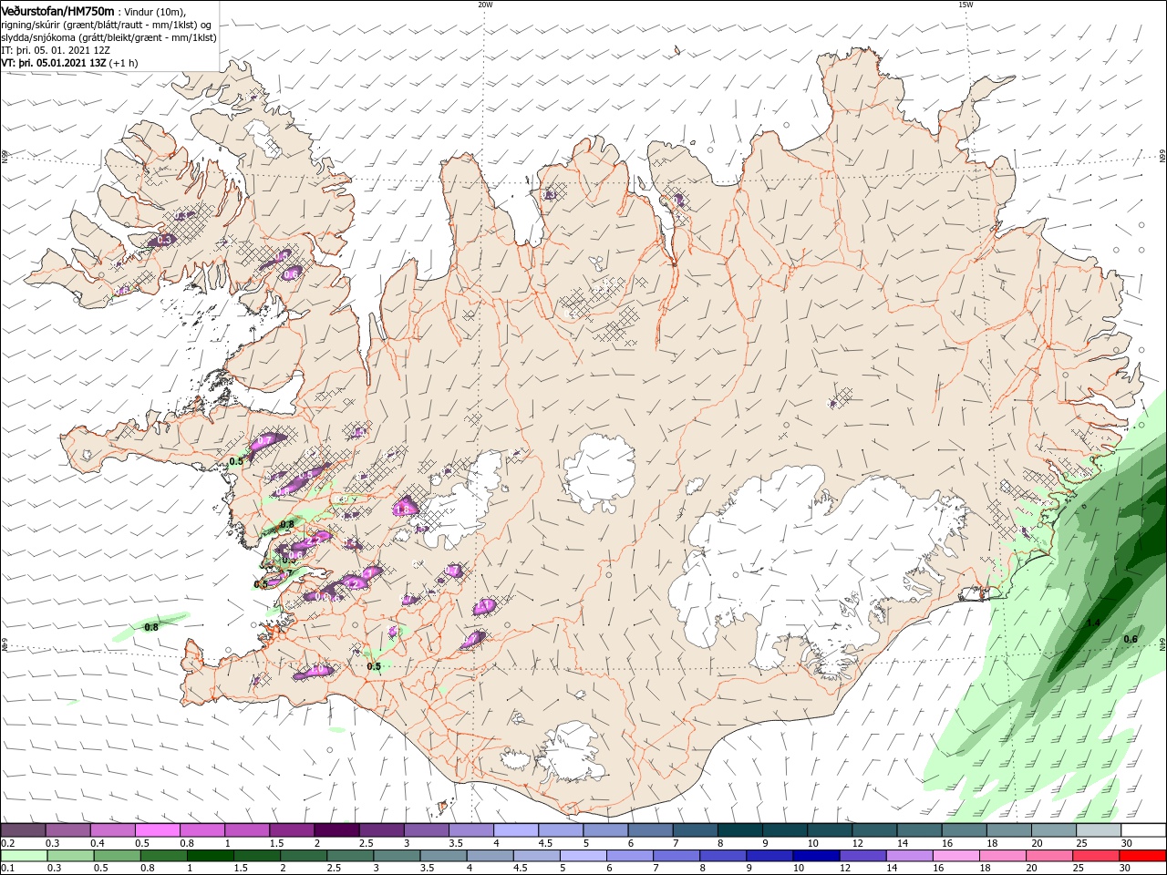Click the palest green swatch starting the rain legend
This screenshot has width=1167, height=875.
tap(24, 856)
